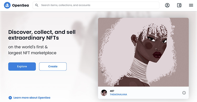Click the magnifying glass search icon
The height and width of the screenshot is (102, 197).
(37, 5)
